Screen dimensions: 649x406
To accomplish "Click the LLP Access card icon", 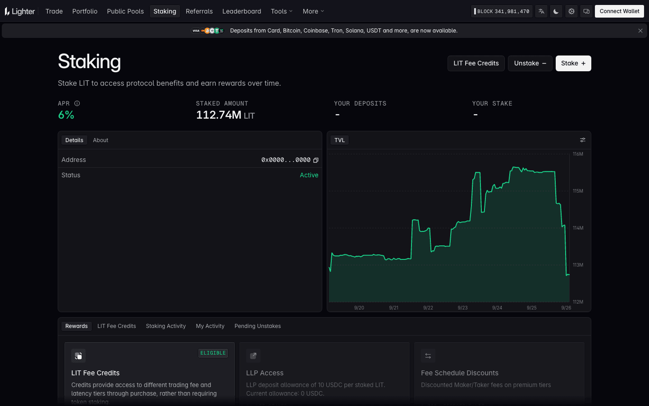I will coord(253,355).
